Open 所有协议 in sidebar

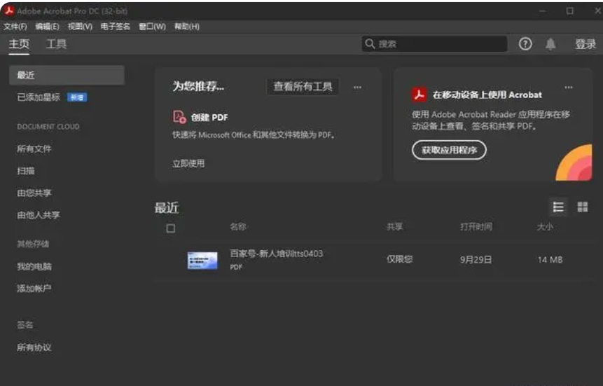tap(34, 347)
